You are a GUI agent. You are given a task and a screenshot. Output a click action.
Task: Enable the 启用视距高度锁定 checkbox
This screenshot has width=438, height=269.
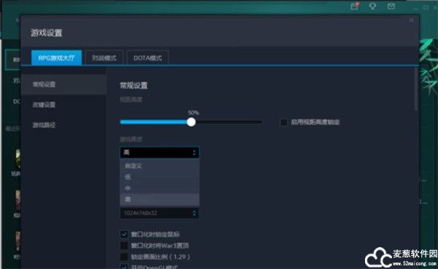pyautogui.click(x=283, y=122)
